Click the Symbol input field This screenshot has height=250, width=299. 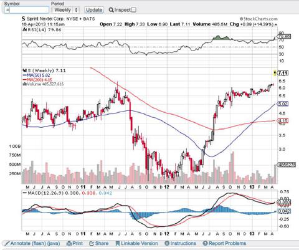coord(27,10)
